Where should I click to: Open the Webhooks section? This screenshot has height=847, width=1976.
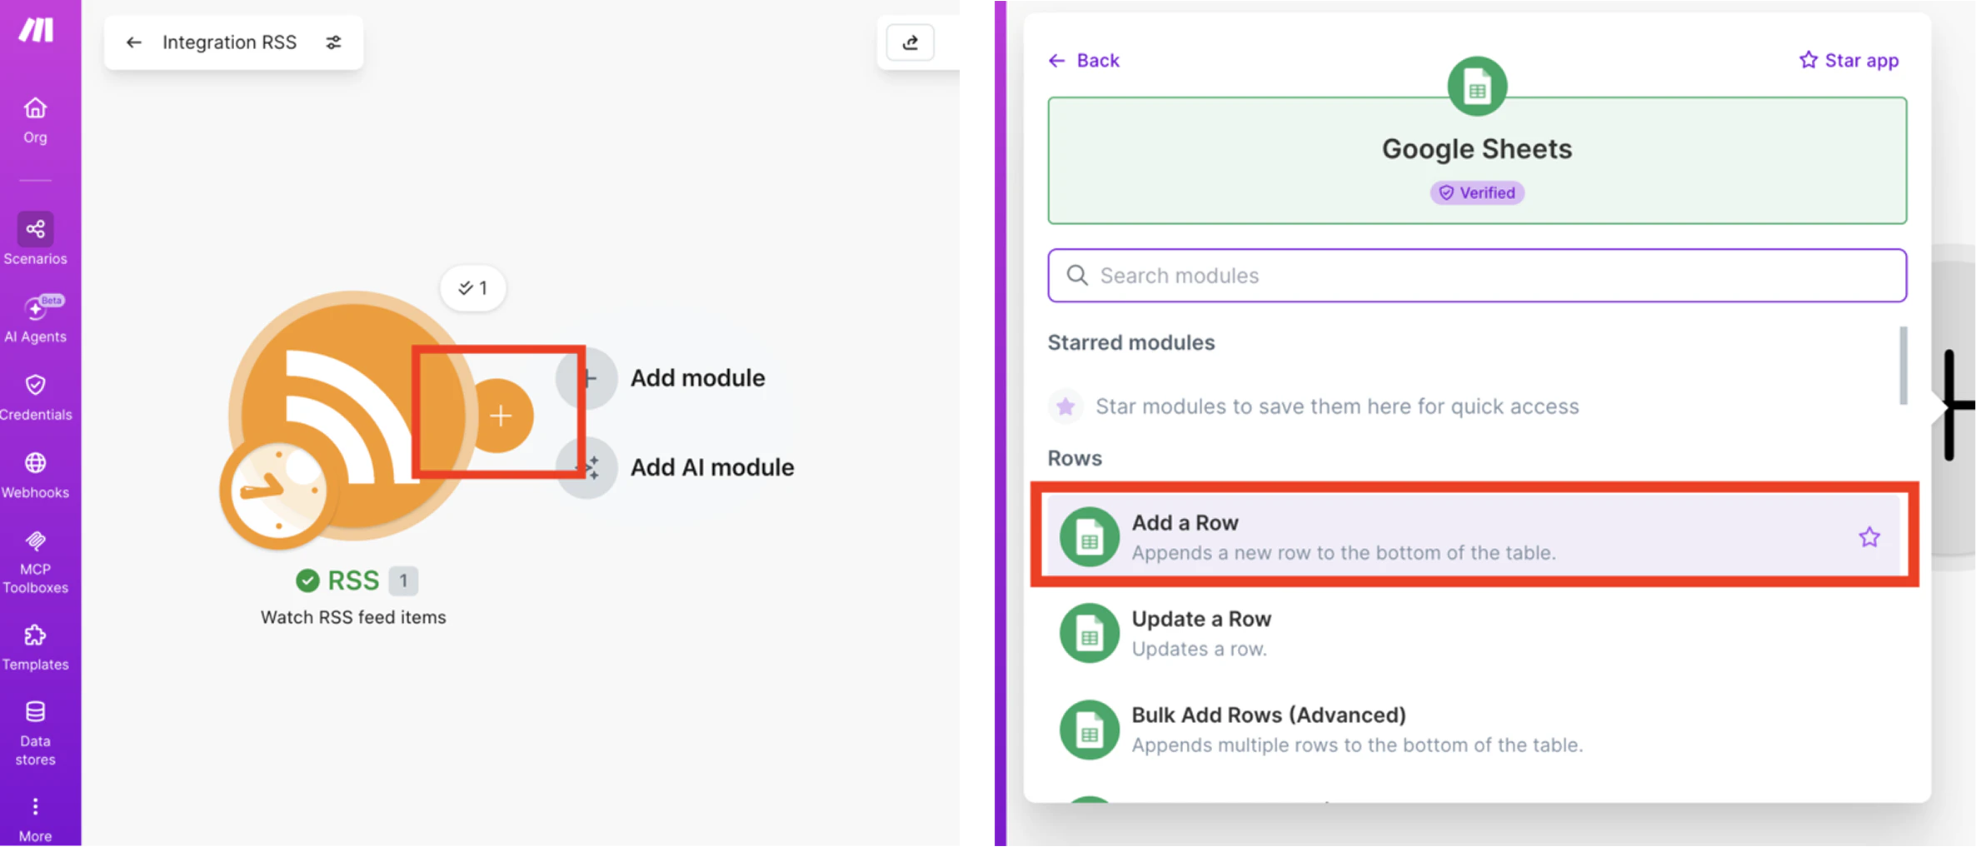pyautogui.click(x=35, y=476)
